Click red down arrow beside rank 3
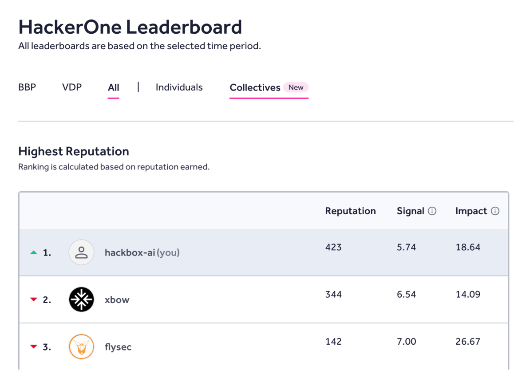The width and height of the screenshot is (514, 370). (x=33, y=347)
